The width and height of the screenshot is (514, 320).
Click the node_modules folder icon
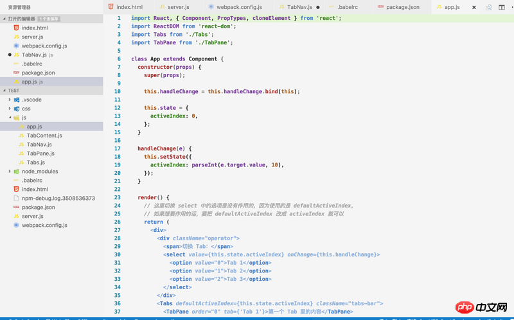point(17,172)
